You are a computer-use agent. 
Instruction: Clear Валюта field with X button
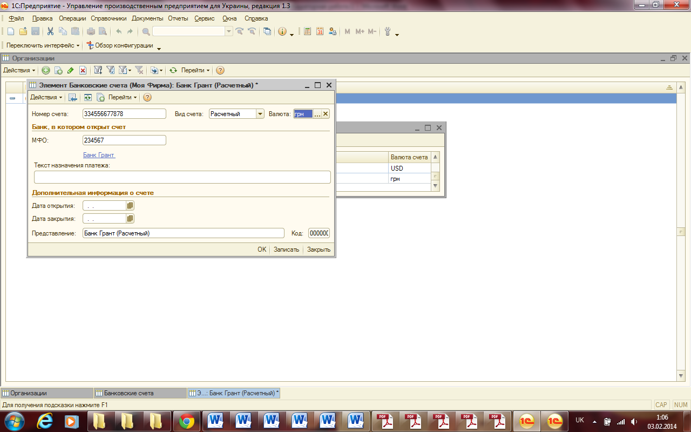(x=326, y=113)
